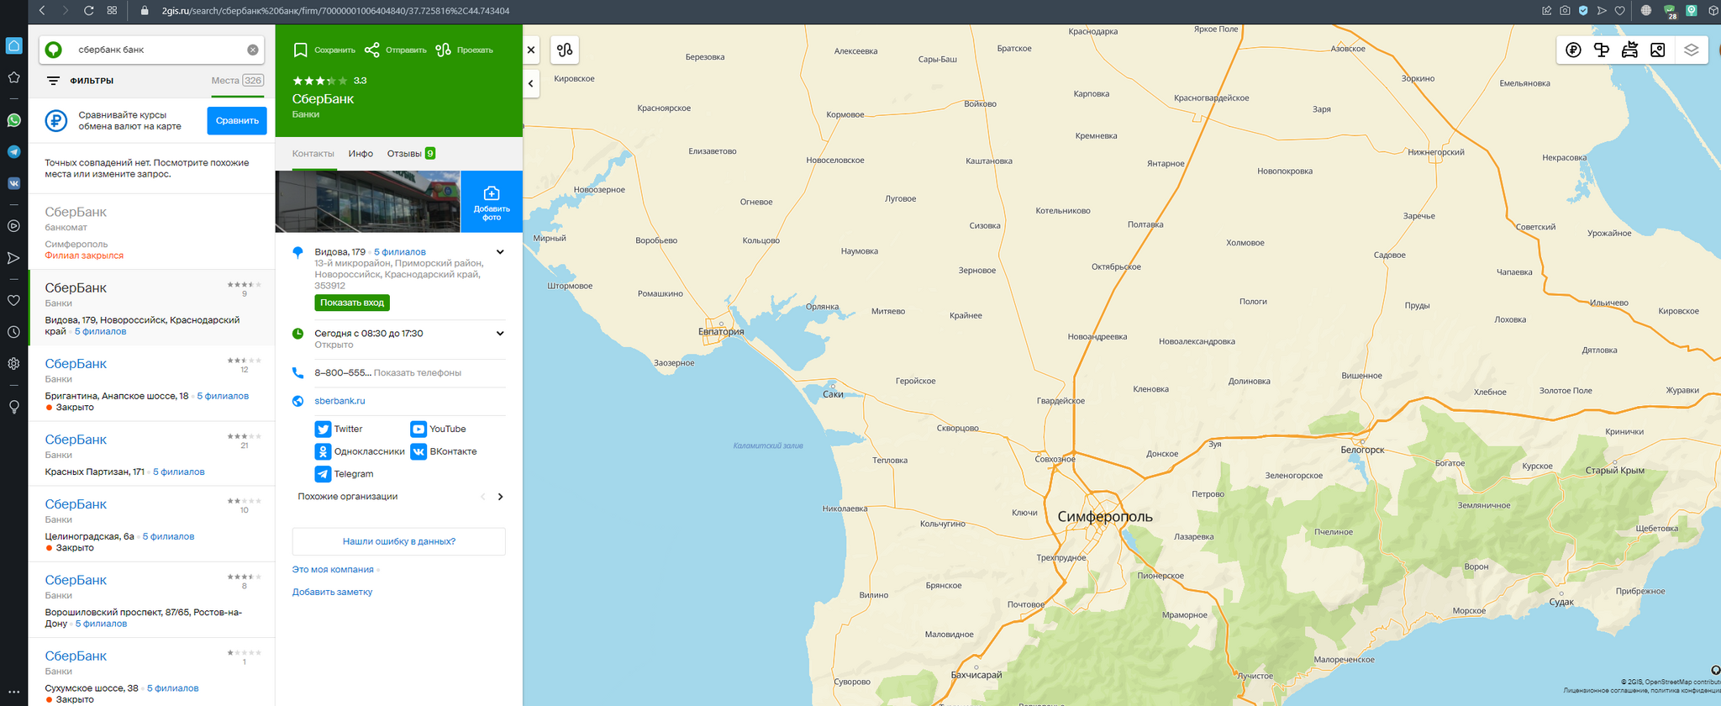Open СберБанк result at Целиноградская, 6а
1721x706 pixels.
click(x=152, y=524)
